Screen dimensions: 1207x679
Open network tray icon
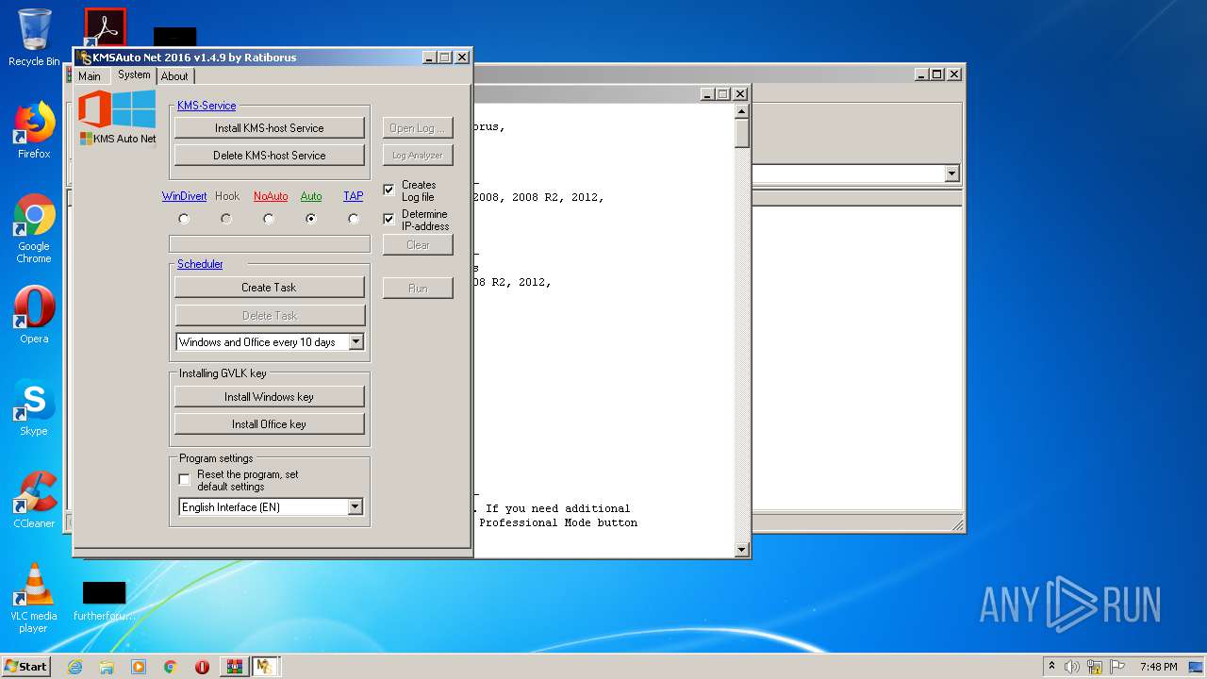1095,667
